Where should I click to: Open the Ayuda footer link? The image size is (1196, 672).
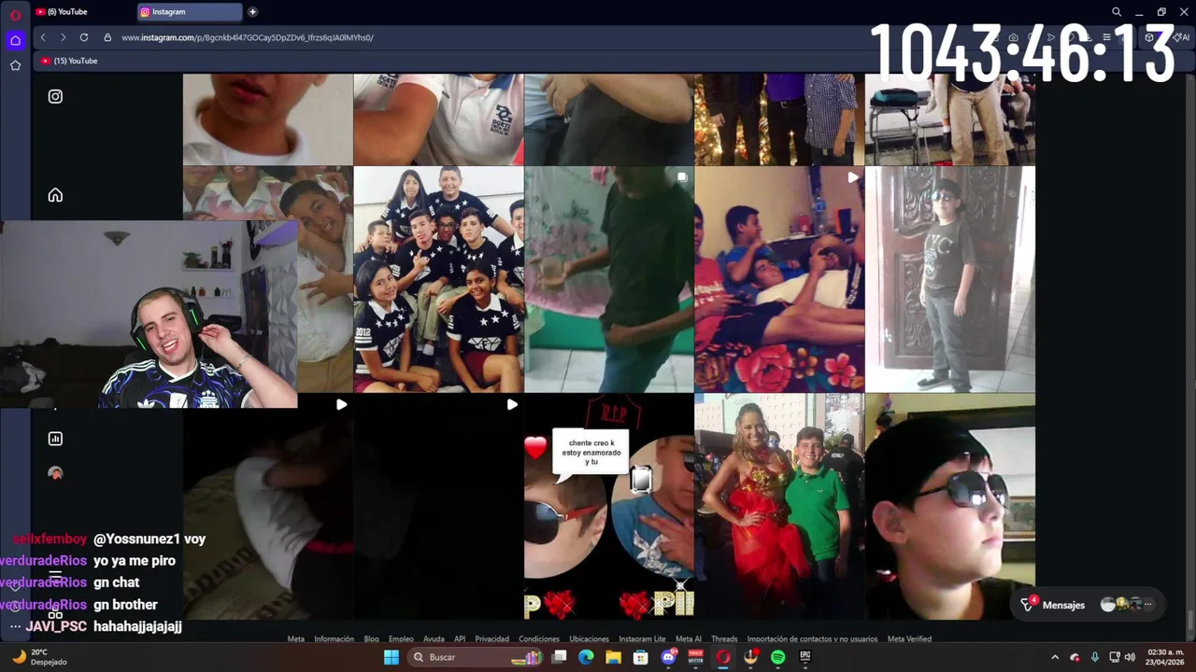pyautogui.click(x=434, y=639)
